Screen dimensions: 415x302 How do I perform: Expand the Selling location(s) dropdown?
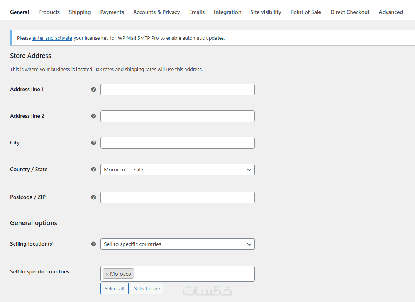(177, 244)
